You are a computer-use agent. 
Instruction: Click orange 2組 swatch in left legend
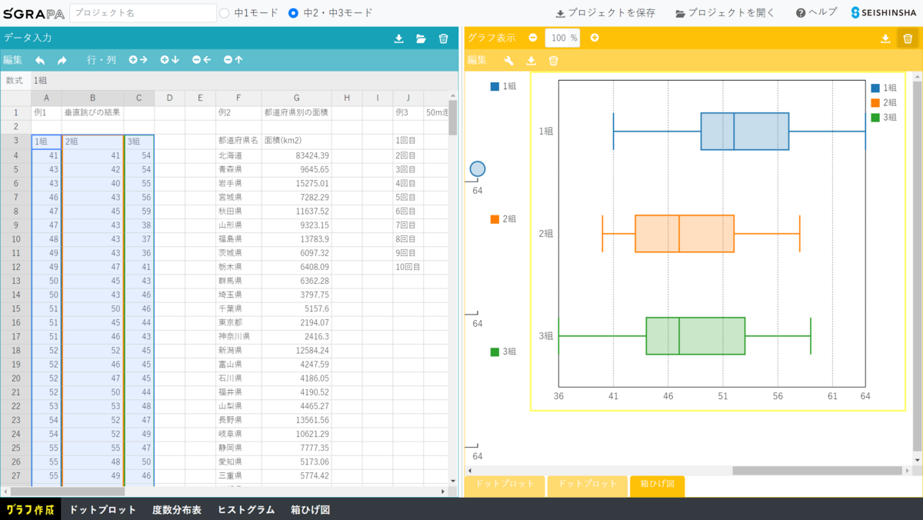coord(495,219)
